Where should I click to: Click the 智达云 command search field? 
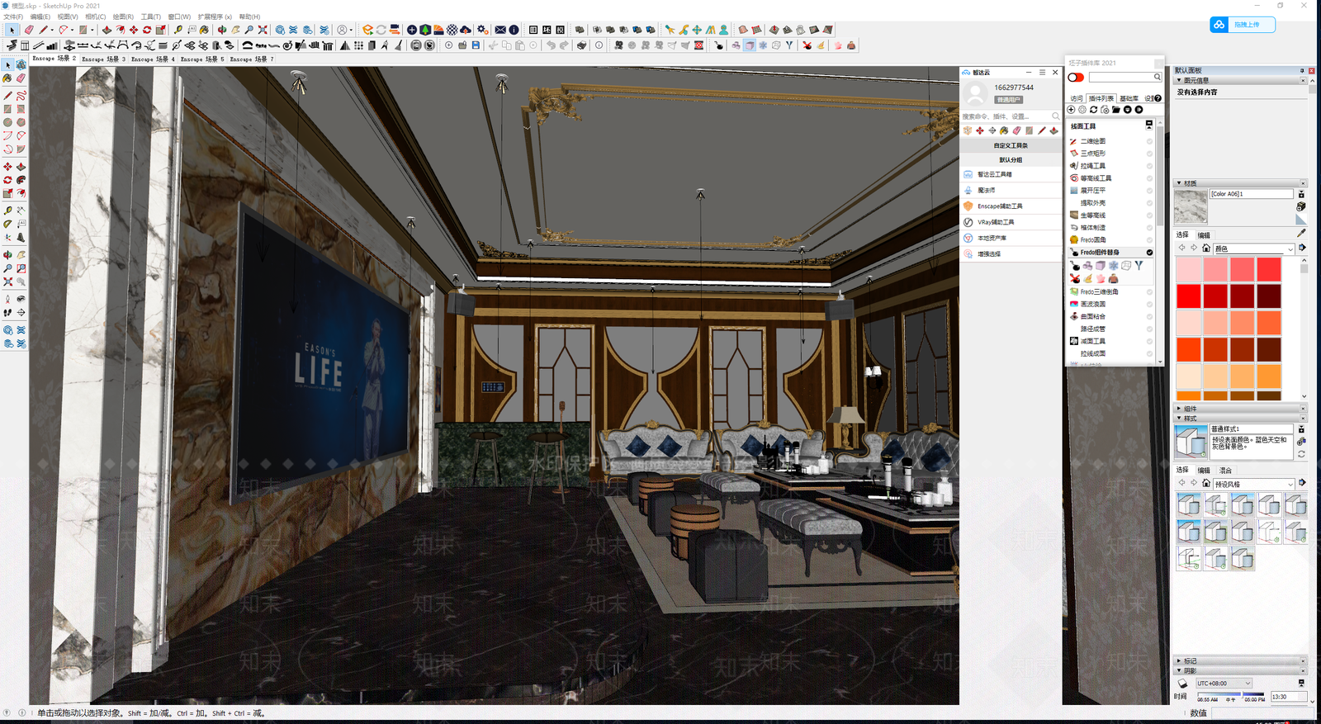click(x=1010, y=116)
